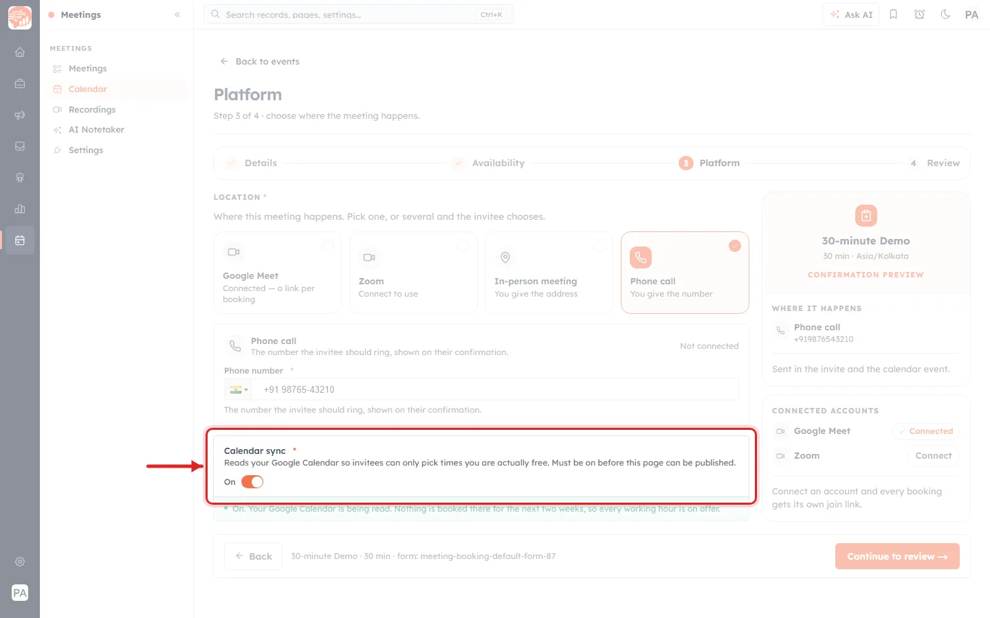Go to the Availability step

[488, 163]
